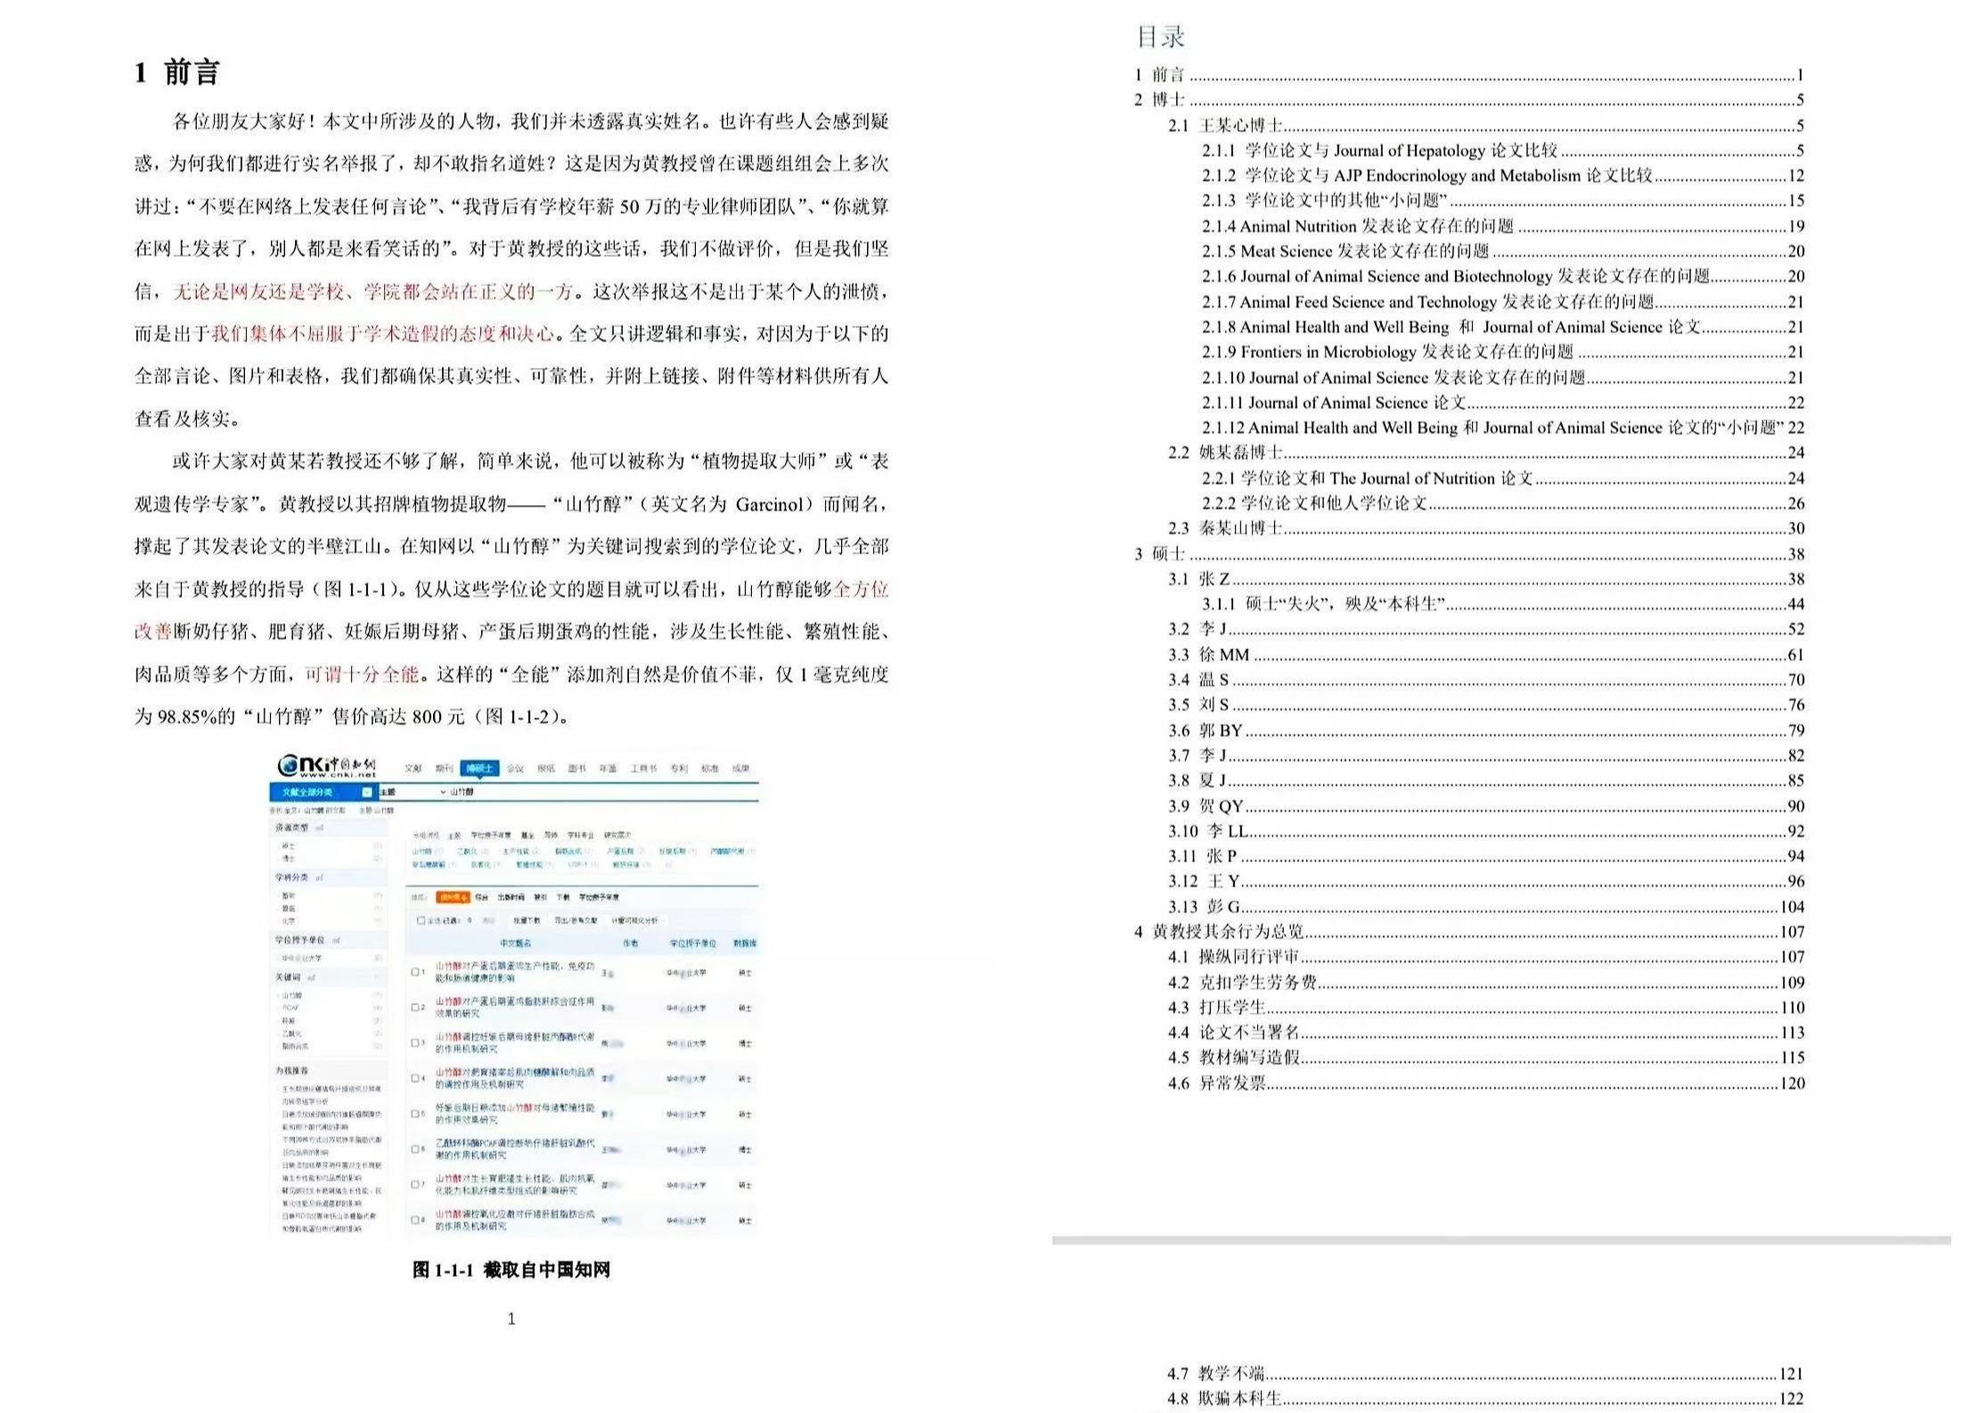The width and height of the screenshot is (1978, 1413).
Task: Click page number 1 at the page bottom
Action: tap(511, 1319)
